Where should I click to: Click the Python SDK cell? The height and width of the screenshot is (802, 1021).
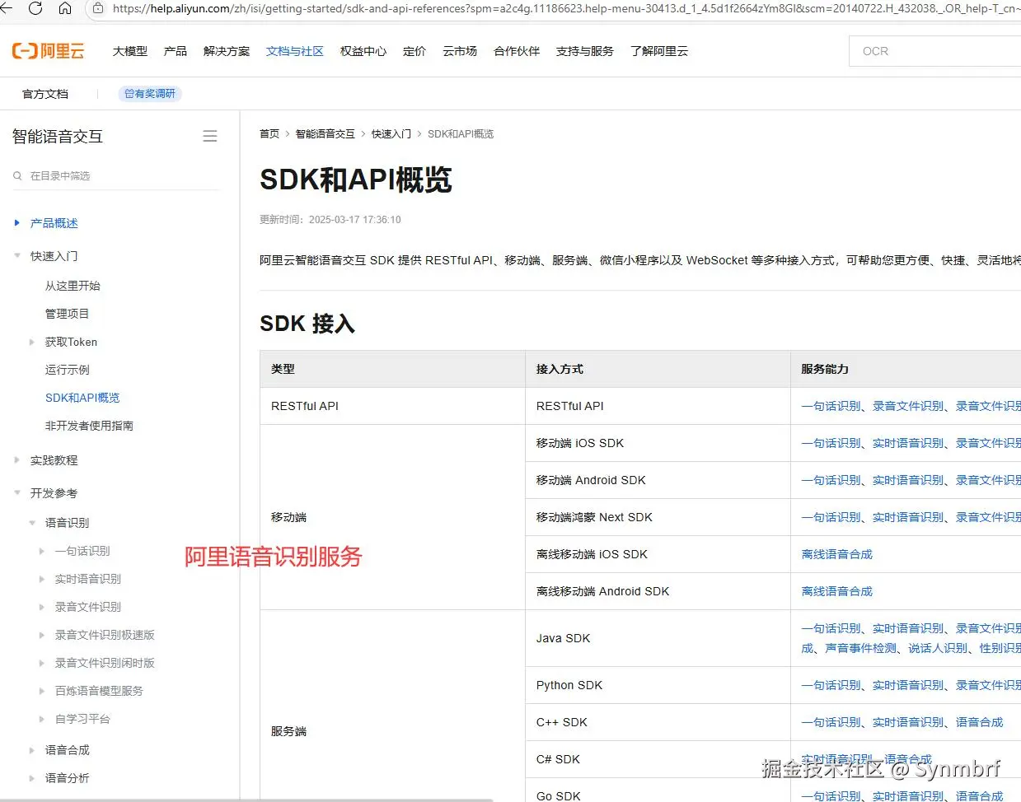[658, 685]
